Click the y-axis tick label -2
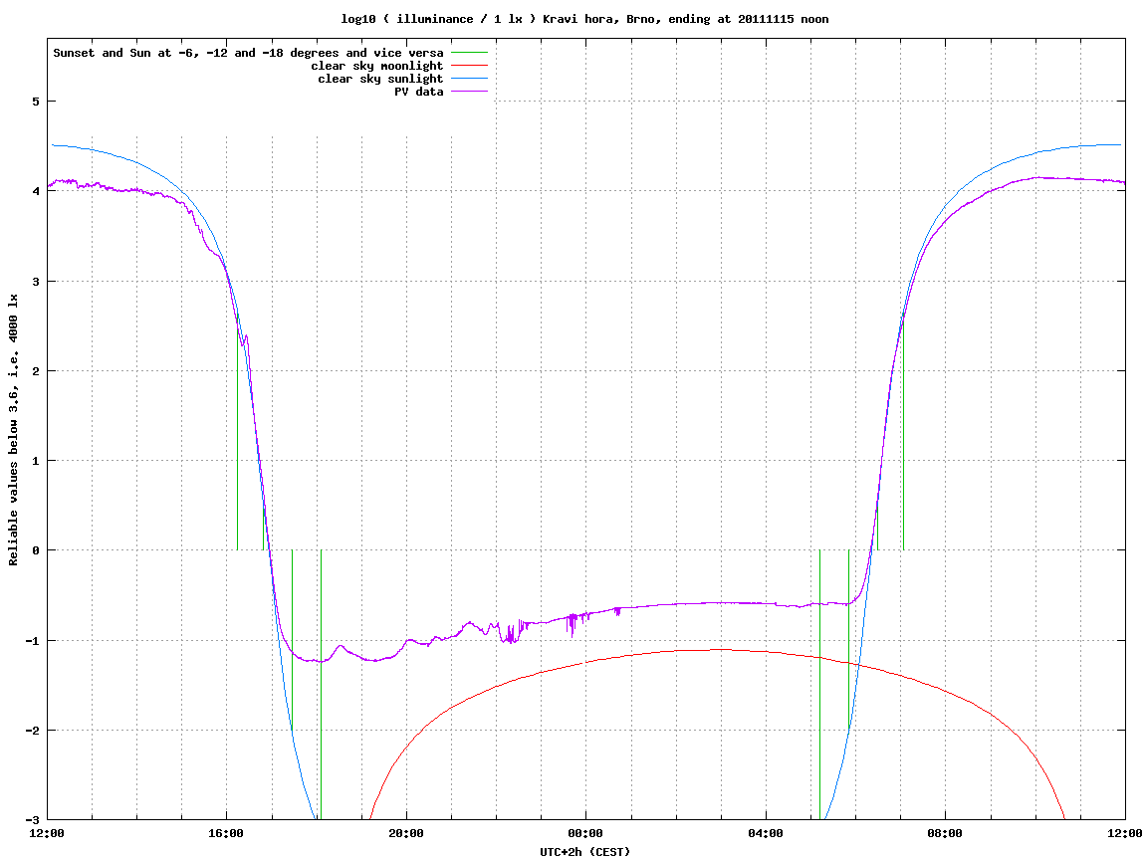1146x859 pixels. [32, 731]
